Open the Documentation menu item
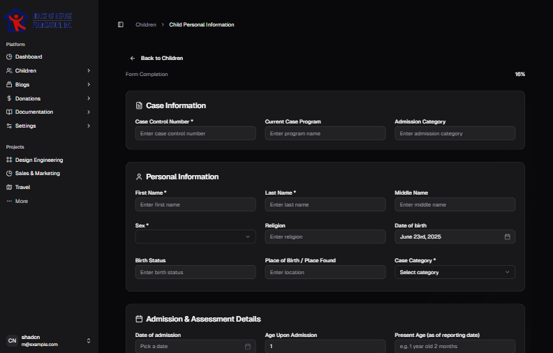Viewport: 553px width, 353px height. coord(34,112)
